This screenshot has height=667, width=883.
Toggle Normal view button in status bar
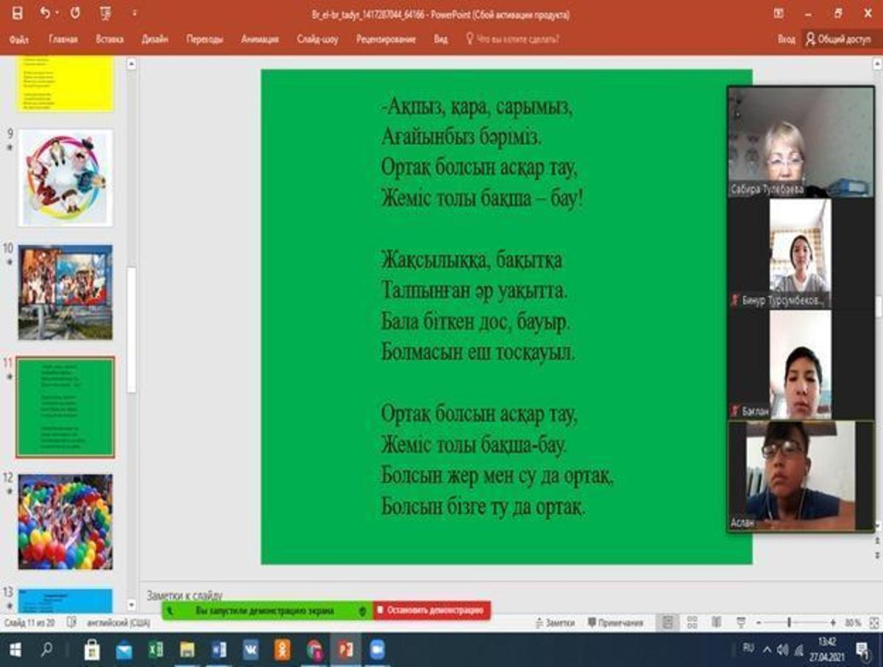[667, 623]
